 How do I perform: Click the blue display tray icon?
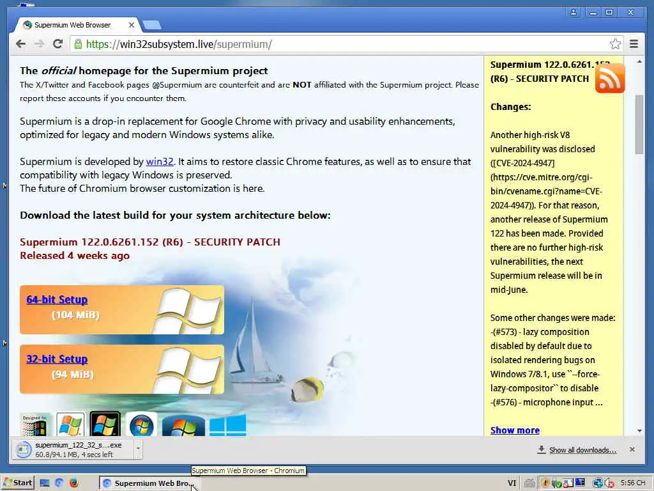pyautogui.click(x=580, y=482)
